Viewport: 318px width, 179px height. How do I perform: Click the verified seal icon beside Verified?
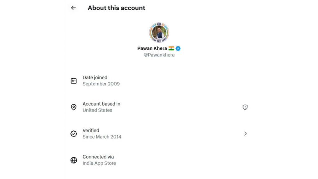click(x=74, y=134)
